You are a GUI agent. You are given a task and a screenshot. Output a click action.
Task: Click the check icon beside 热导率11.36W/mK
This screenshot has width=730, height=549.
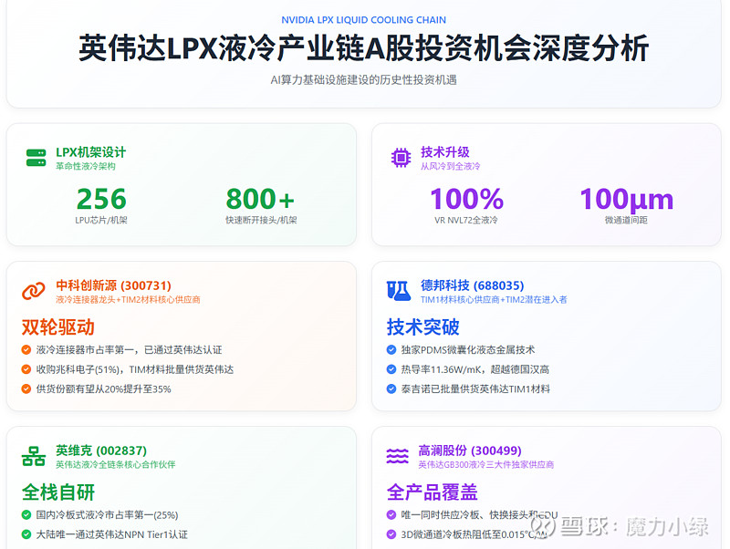(391, 369)
